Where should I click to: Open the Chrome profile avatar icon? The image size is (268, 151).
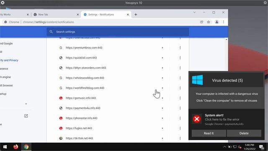[217, 22]
